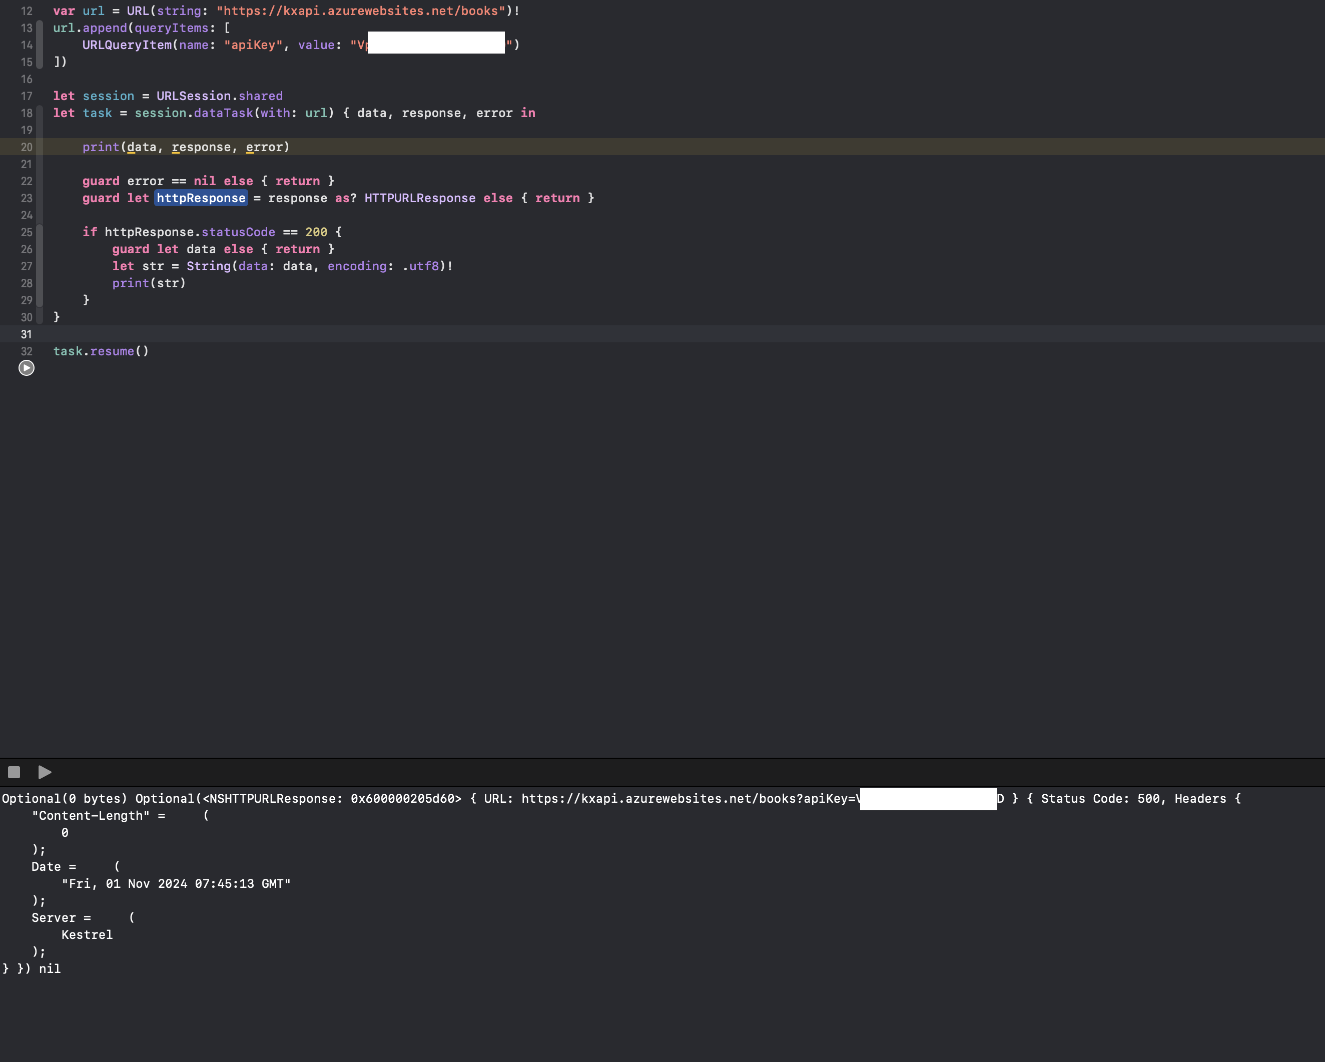1325x1062 pixels.
Task: Click line number 25 in the gutter
Action: click(27, 232)
